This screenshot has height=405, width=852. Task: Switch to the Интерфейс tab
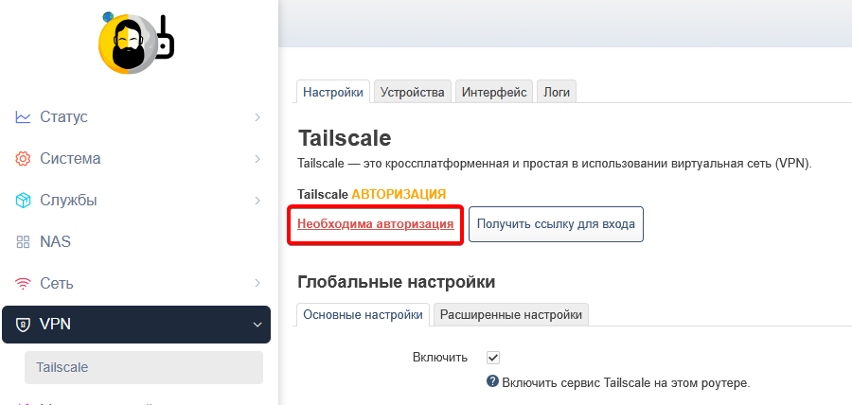[x=494, y=92]
